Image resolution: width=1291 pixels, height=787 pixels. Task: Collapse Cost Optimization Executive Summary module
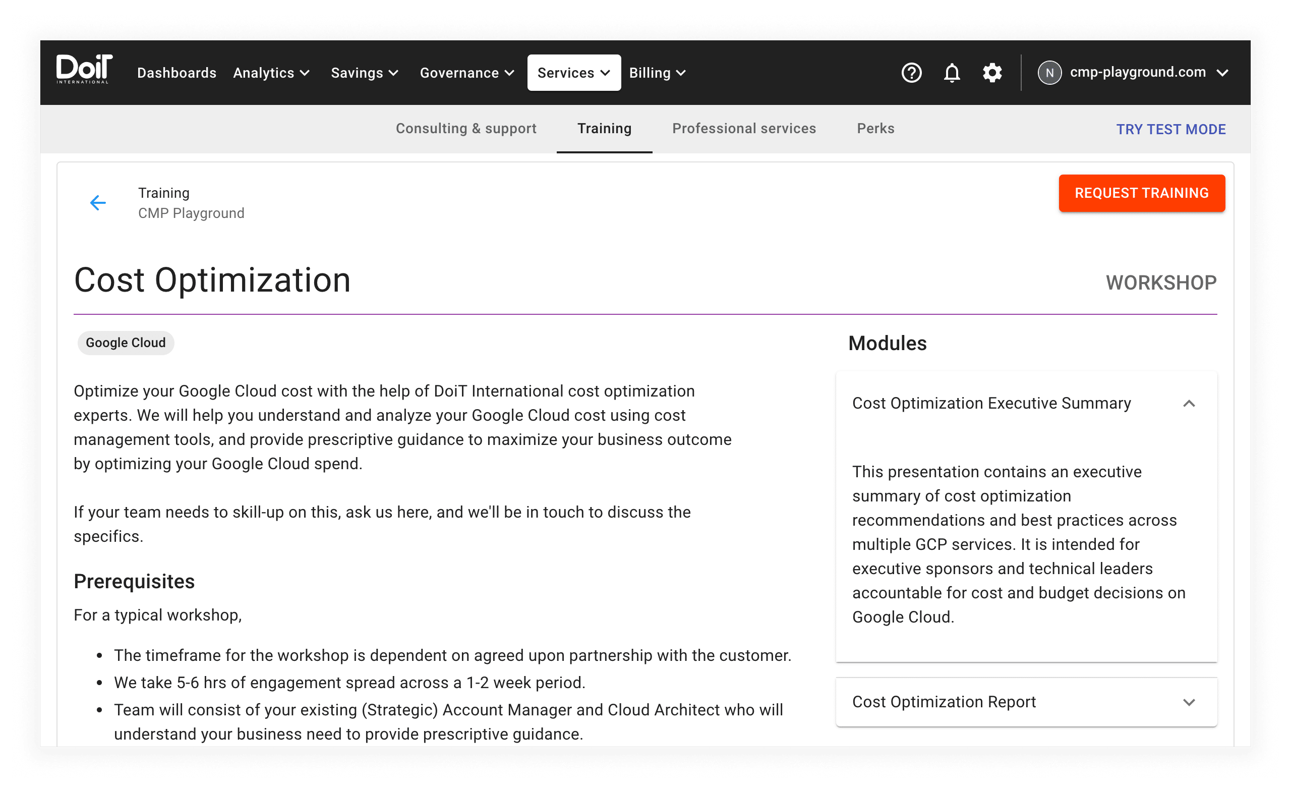coord(1188,404)
